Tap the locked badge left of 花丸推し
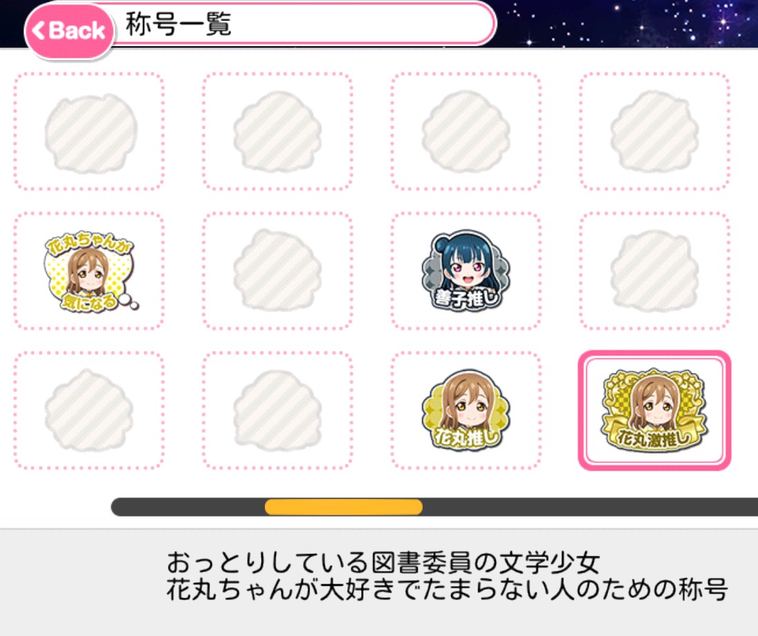This screenshot has width=758, height=636. click(x=277, y=410)
